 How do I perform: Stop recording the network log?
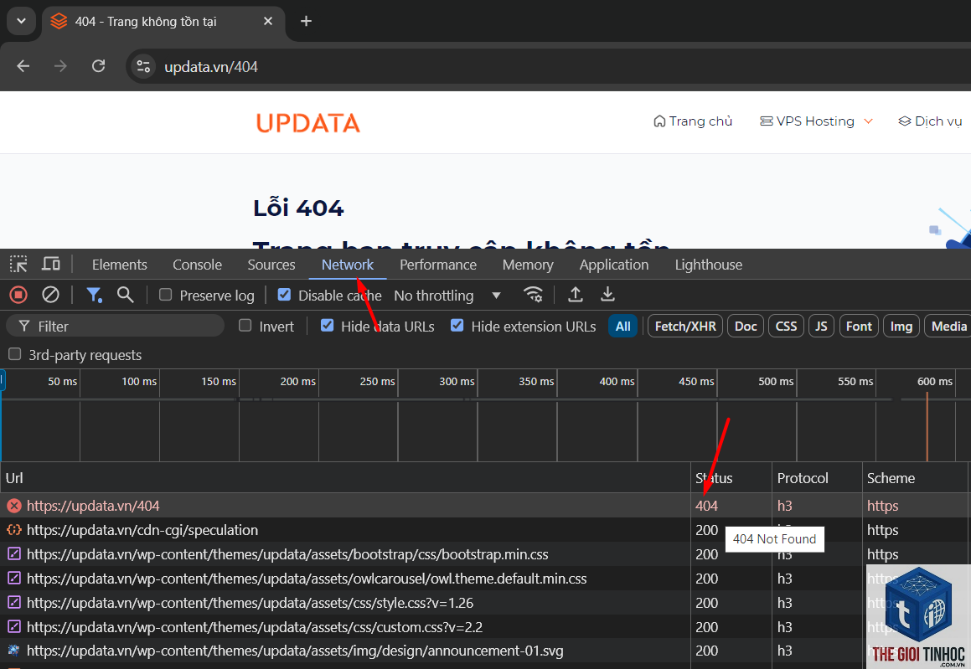pos(18,295)
